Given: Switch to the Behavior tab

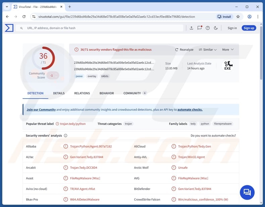Looking at the screenshot, I should pos(107,93).
